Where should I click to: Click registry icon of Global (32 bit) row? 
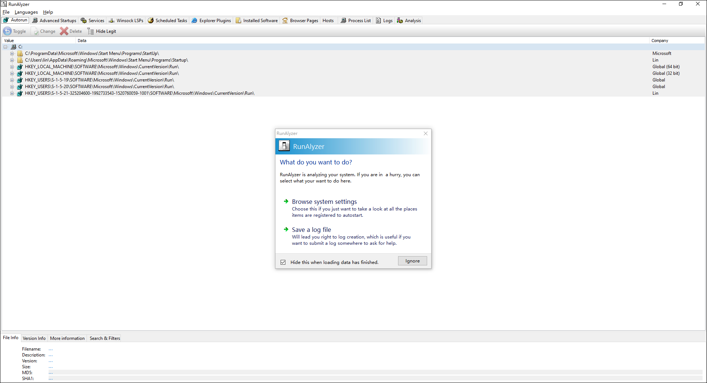20,73
